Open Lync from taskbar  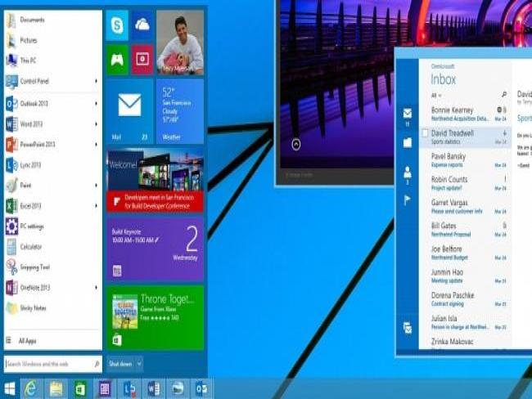click(129, 389)
